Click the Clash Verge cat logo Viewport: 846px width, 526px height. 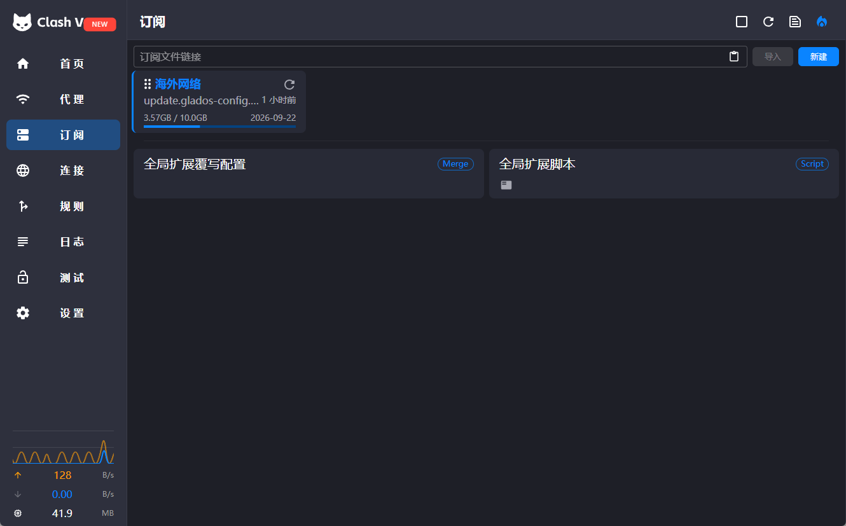pos(22,22)
